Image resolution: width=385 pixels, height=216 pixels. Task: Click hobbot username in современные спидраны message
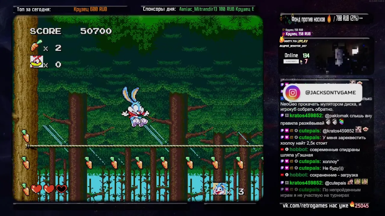click(299, 149)
